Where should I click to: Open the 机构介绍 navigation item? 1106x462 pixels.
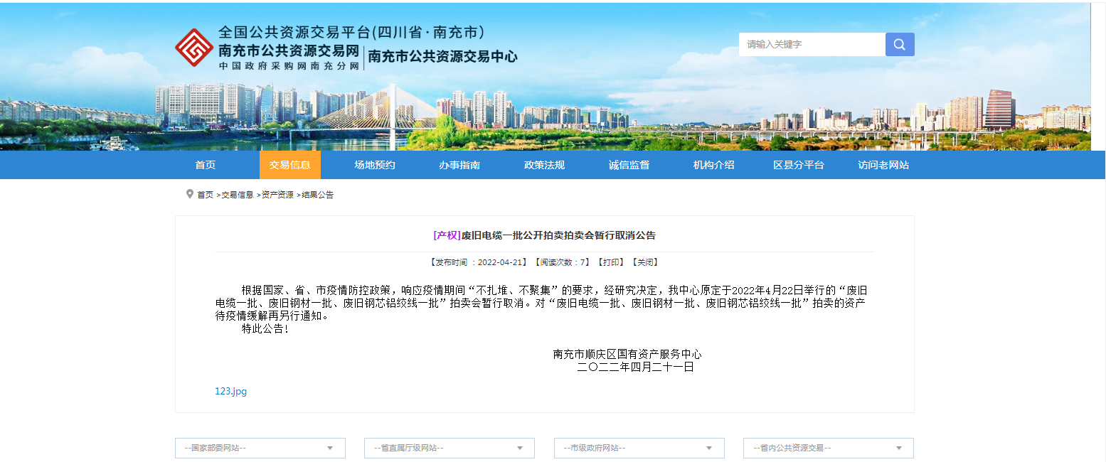pos(712,164)
